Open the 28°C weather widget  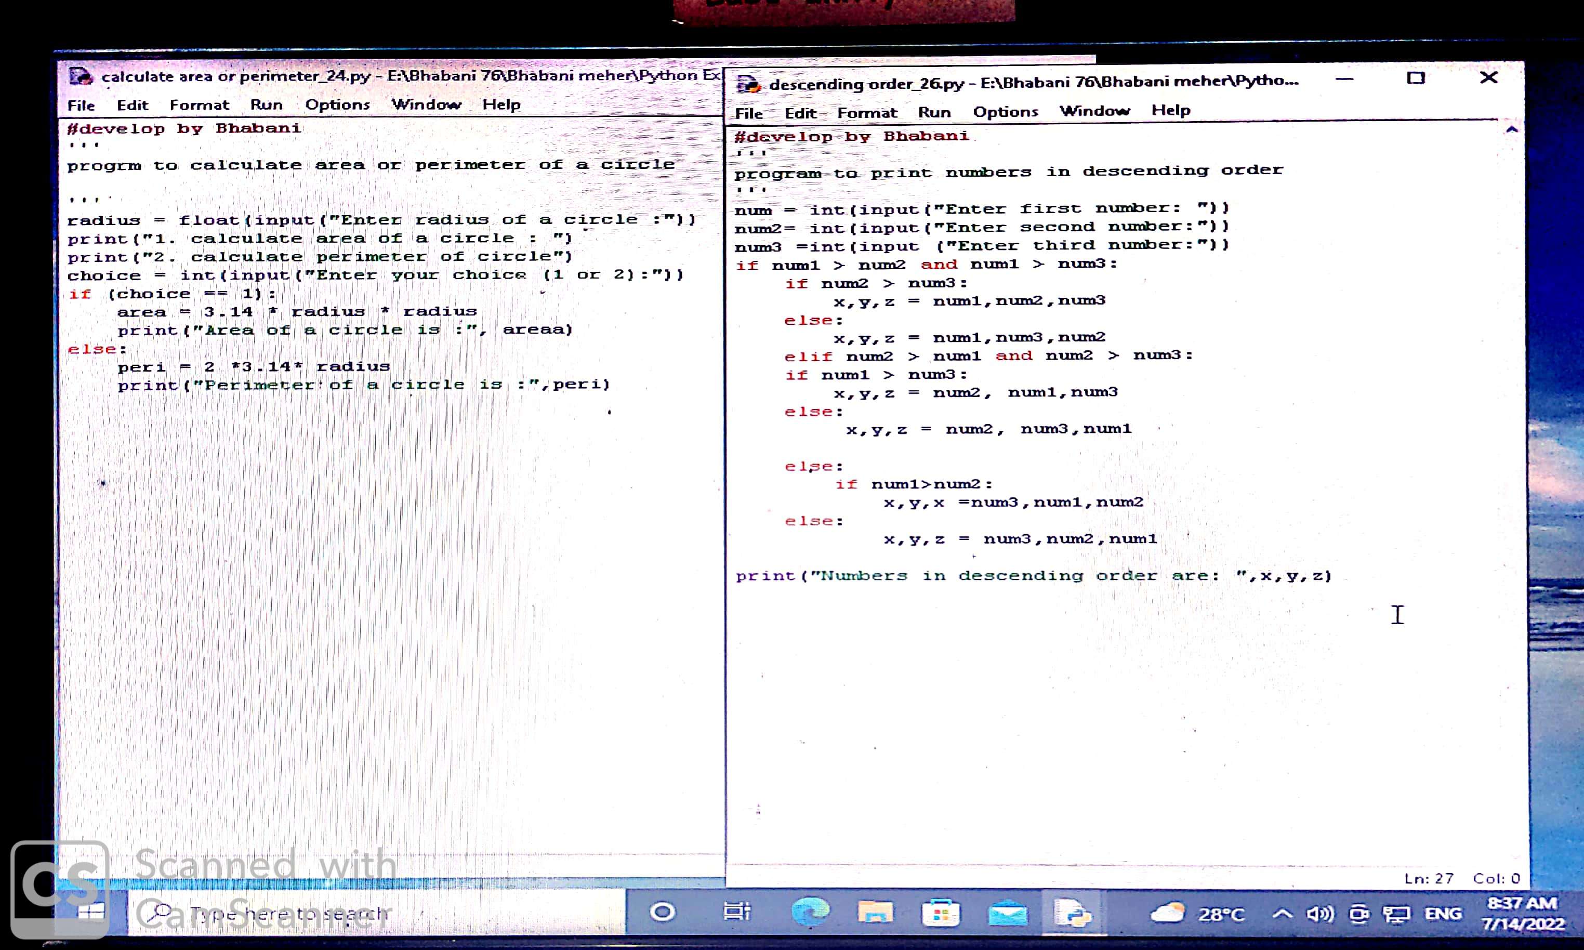1198,914
